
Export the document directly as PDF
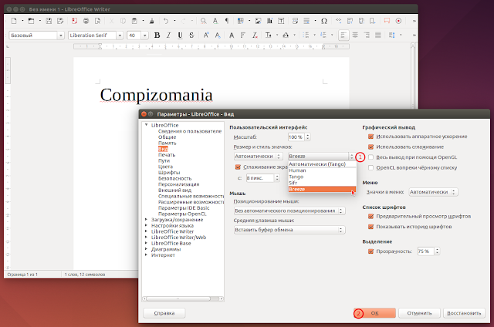coord(74,21)
